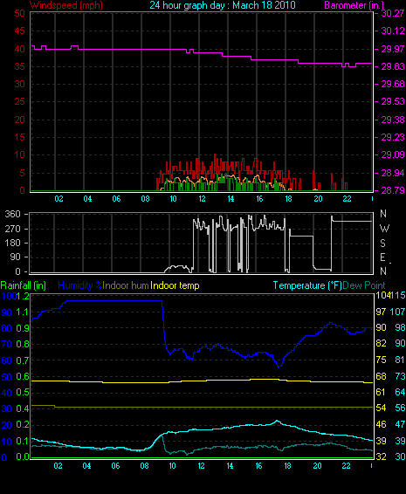This screenshot has height=494, width=406.
Task: Click the compass letter W
Action: 384,228
